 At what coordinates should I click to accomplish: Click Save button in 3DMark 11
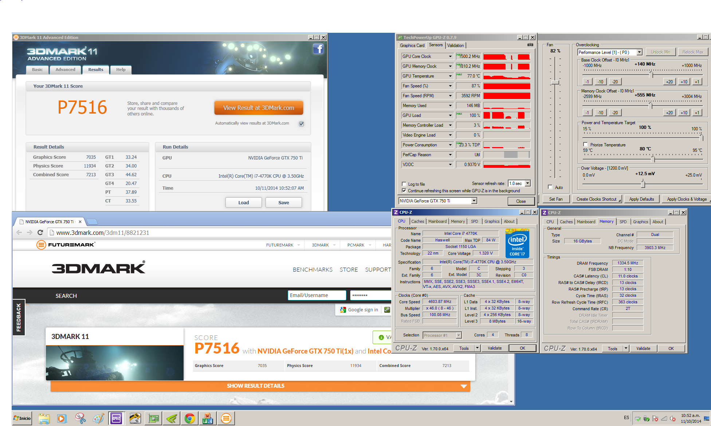[x=284, y=202]
